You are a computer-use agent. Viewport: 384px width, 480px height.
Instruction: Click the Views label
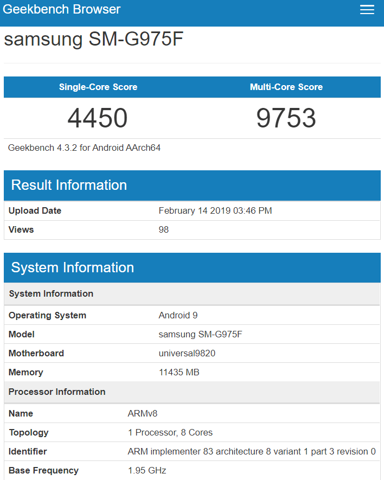21,229
